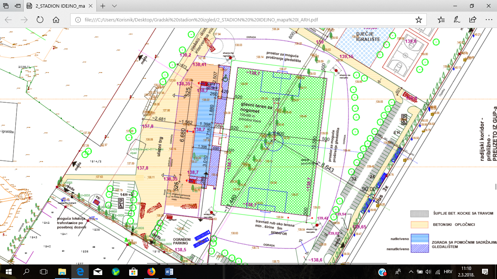Click the Home button in Edge
The width and height of the screenshot is (497, 279).
56,20
